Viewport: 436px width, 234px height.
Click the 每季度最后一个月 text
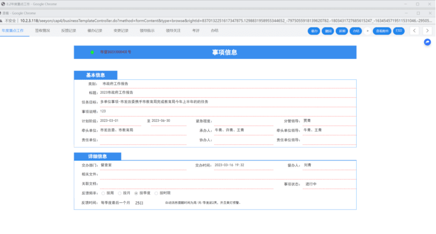(x=115, y=203)
